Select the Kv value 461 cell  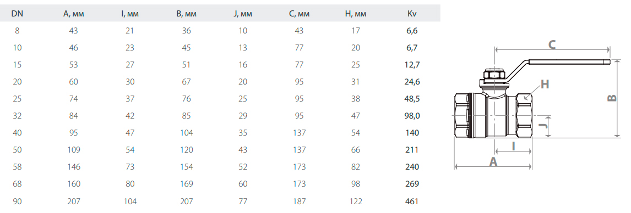[x=412, y=201]
